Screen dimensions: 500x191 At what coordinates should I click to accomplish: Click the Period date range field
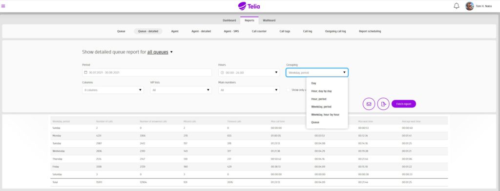coord(147,72)
